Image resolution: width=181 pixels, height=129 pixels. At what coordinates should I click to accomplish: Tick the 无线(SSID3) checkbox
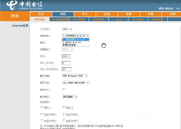(x=42, y=120)
